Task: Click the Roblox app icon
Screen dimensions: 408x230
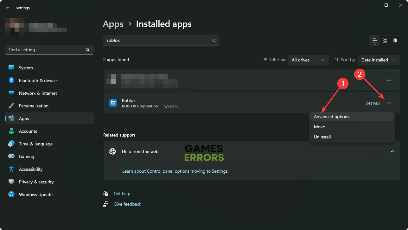Action: coord(113,103)
